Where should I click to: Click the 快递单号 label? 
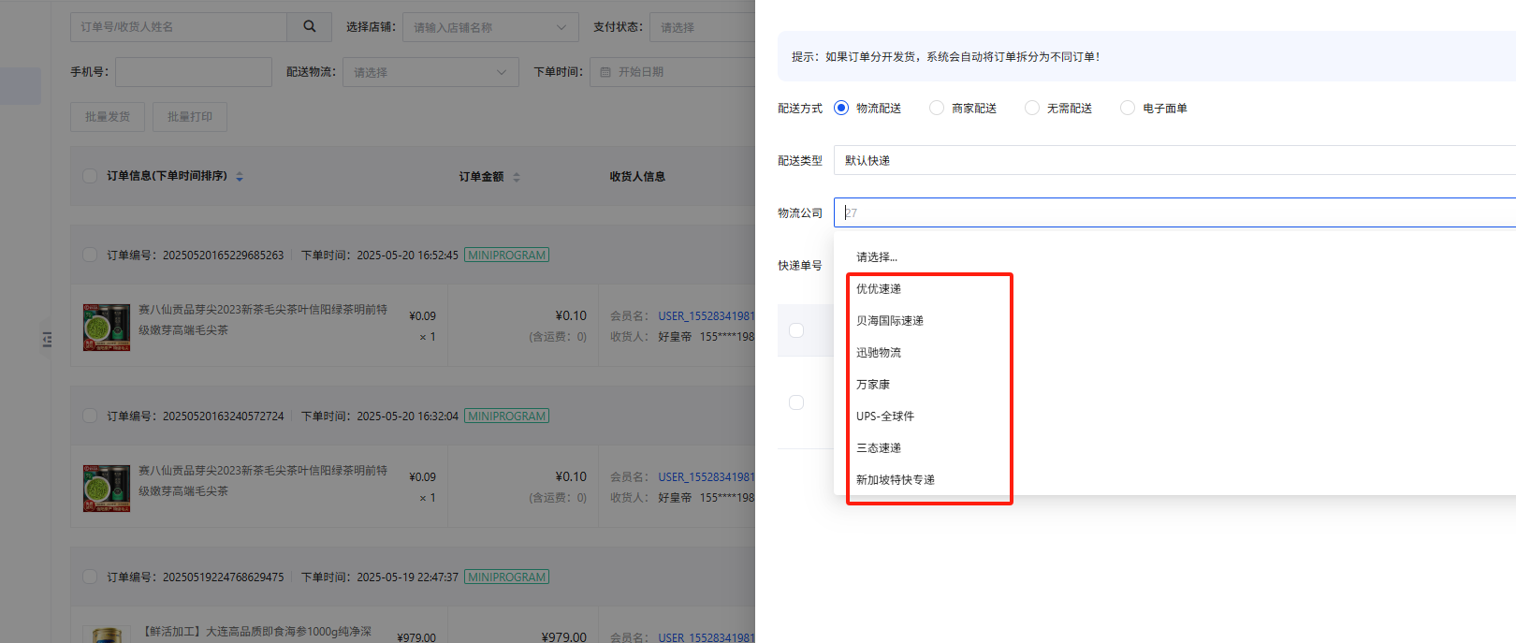click(x=800, y=266)
